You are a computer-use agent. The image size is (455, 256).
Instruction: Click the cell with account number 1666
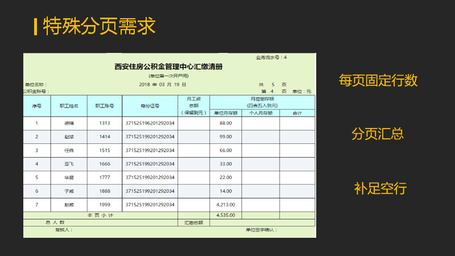105,164
